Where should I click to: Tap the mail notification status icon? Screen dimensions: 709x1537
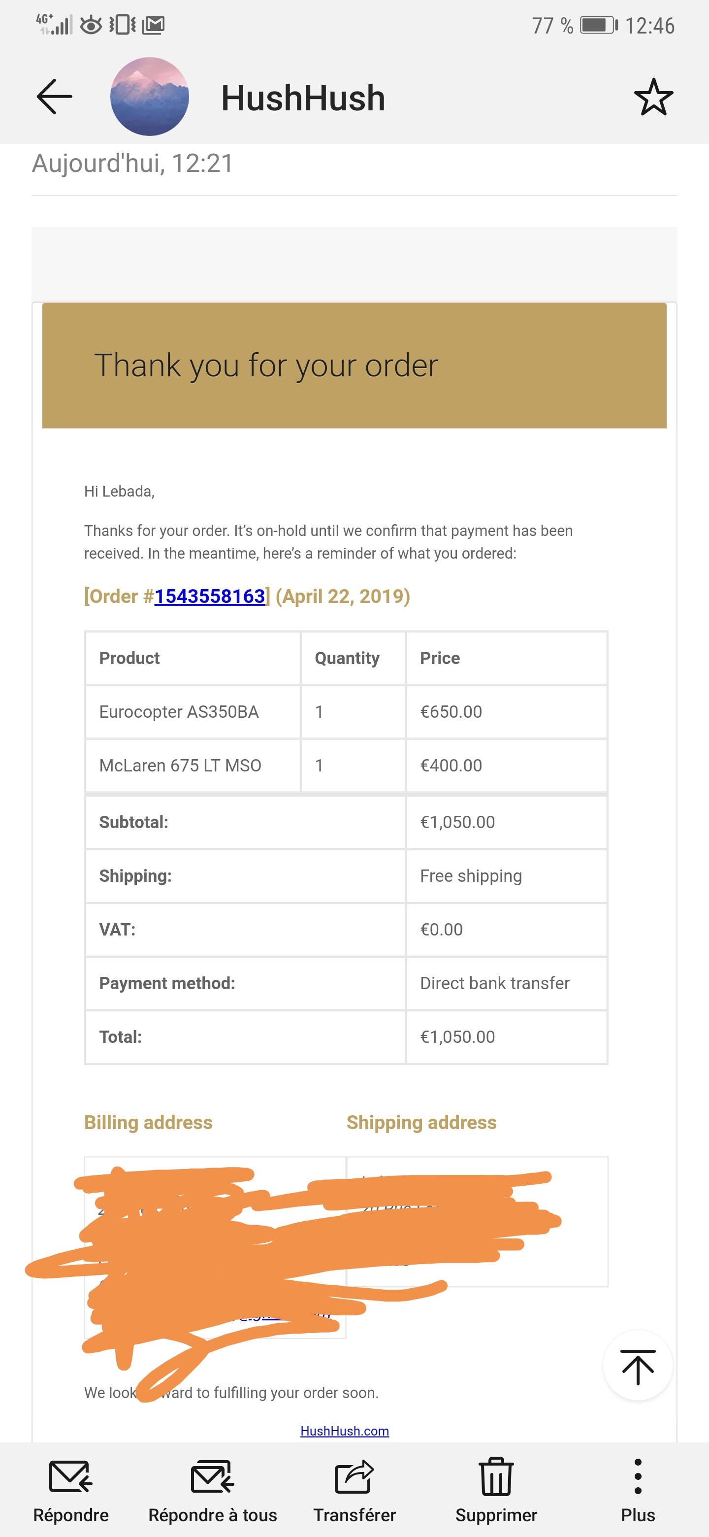point(154,25)
